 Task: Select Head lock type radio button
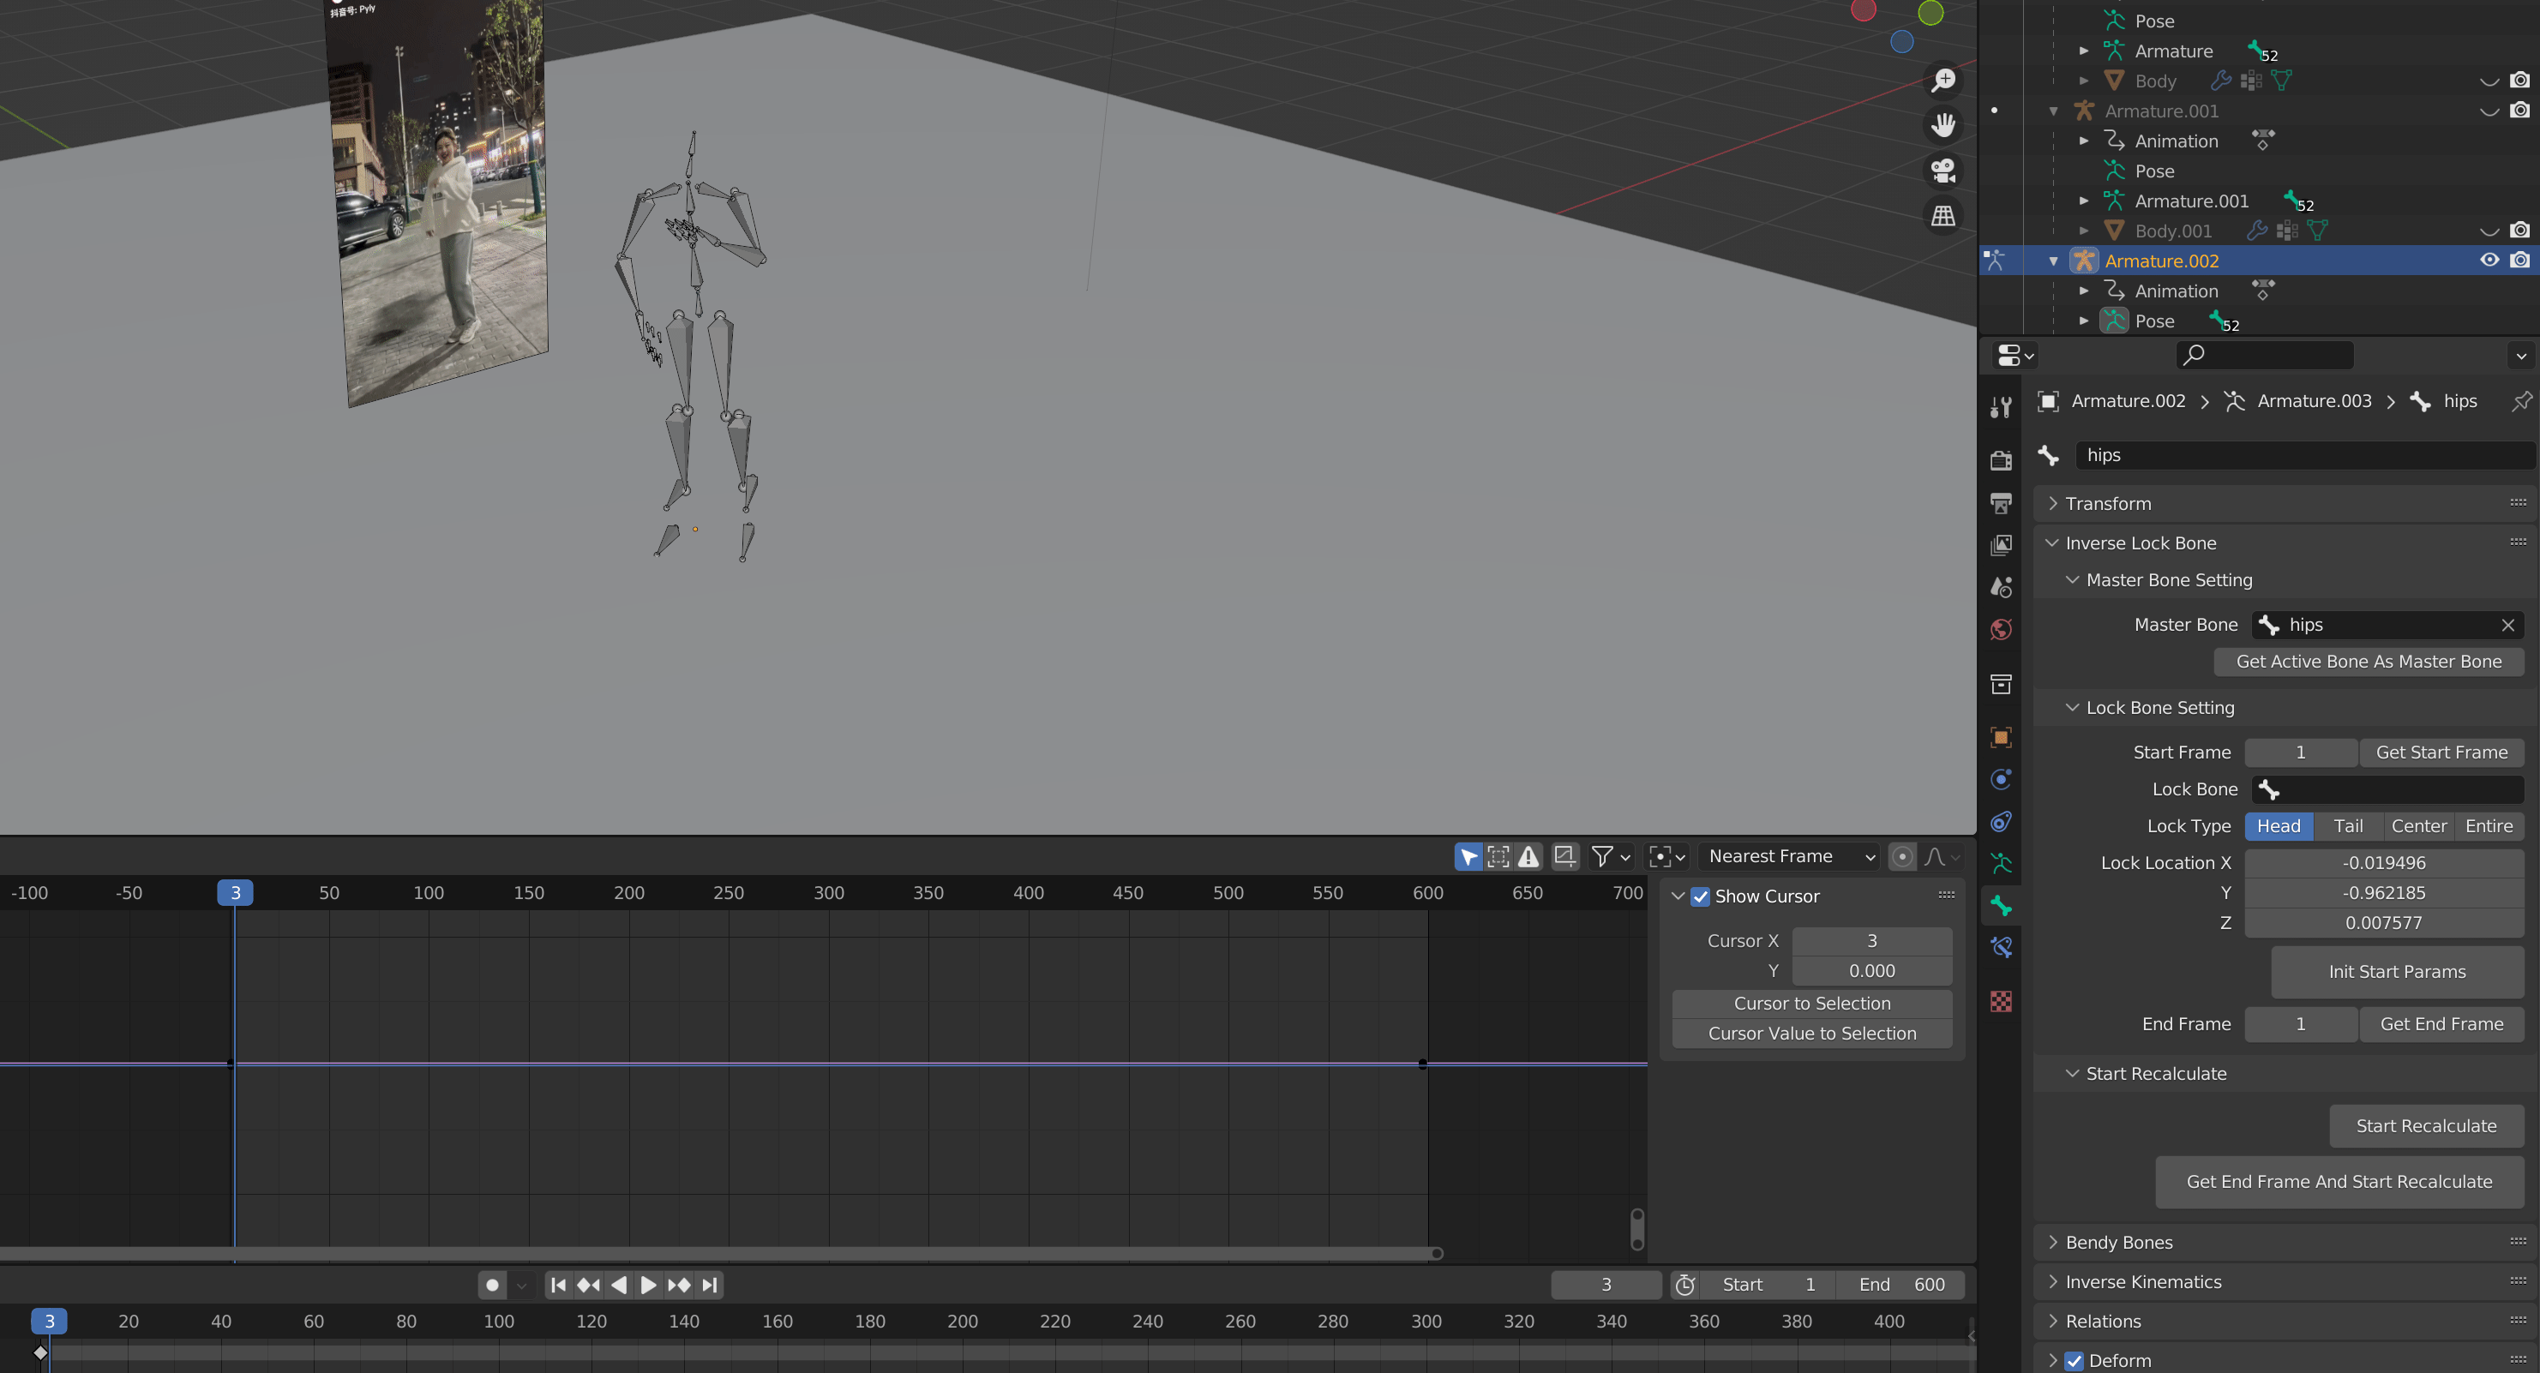tap(2279, 825)
